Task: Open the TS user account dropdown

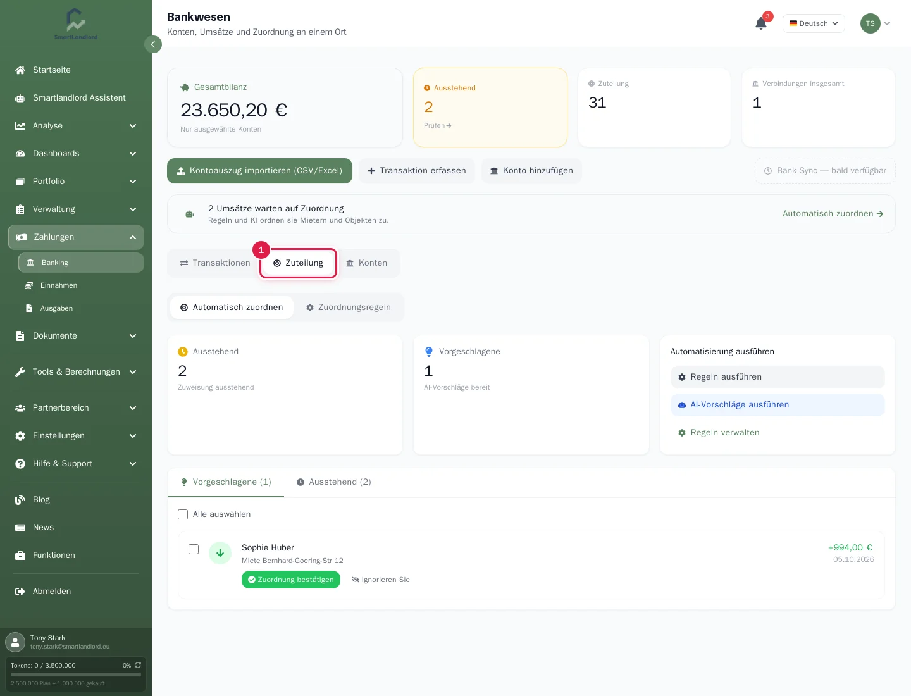Action: click(876, 23)
